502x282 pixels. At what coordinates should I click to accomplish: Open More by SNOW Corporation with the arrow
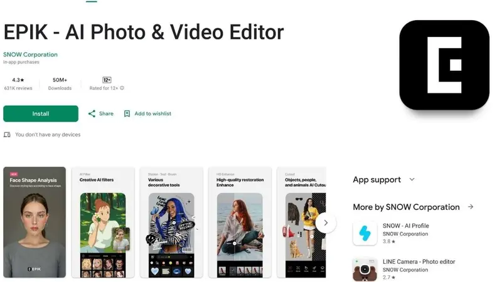tap(471, 207)
